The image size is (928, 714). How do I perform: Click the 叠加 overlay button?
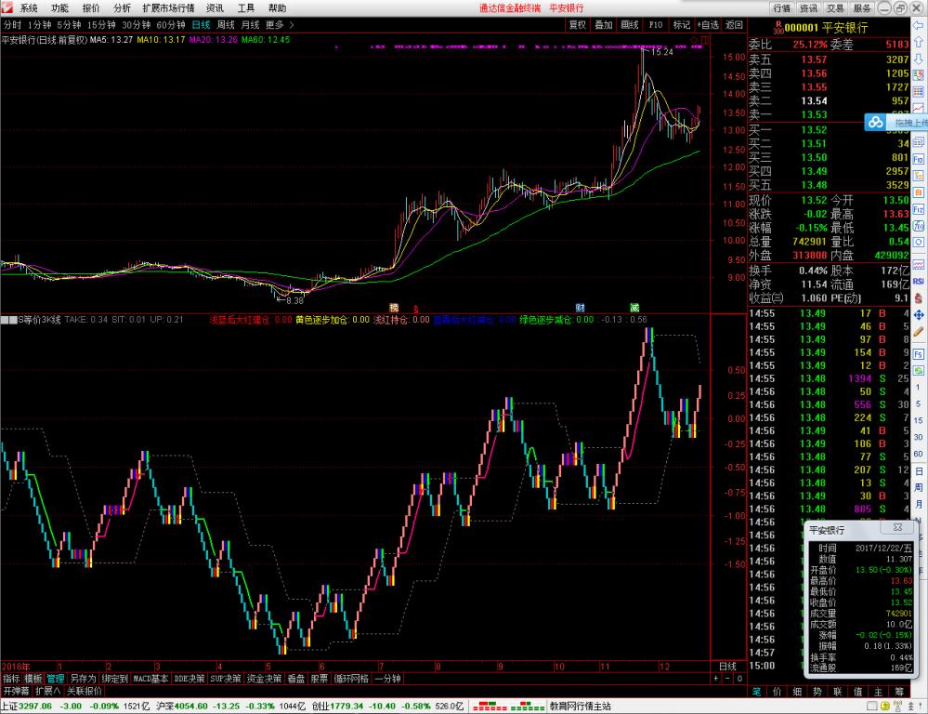coord(603,25)
